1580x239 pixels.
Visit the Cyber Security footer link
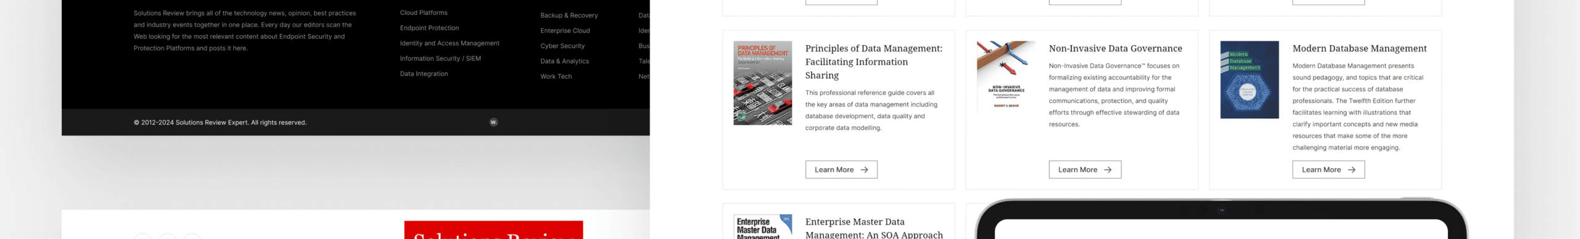(563, 46)
